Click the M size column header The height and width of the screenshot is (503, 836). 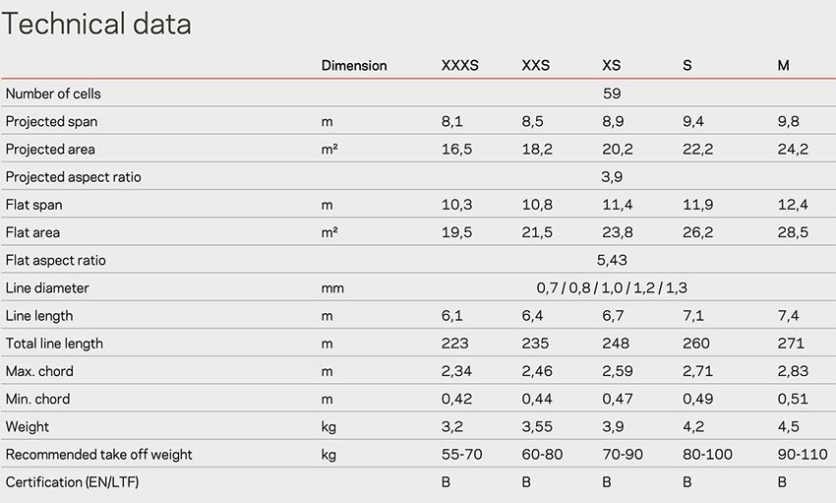[783, 66]
